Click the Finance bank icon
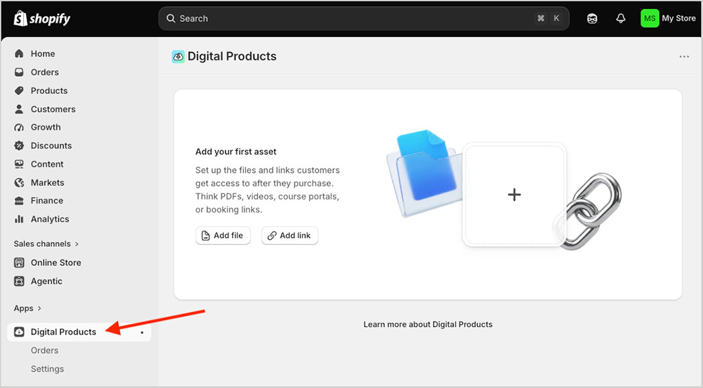This screenshot has height=388, width=703. [x=19, y=200]
